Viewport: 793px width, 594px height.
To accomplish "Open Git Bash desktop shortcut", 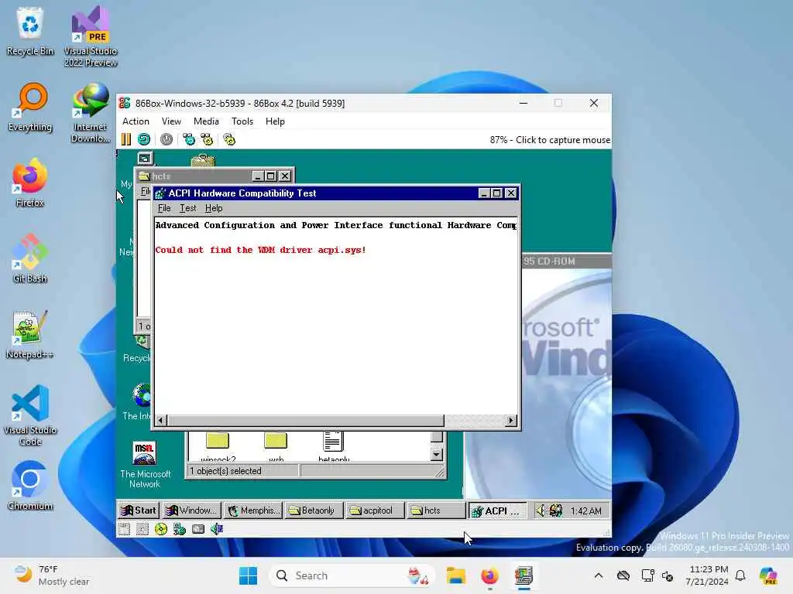I will pos(30,259).
